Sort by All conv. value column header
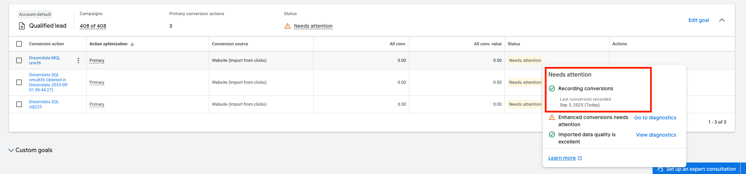This screenshot has width=746, height=174. (487, 44)
